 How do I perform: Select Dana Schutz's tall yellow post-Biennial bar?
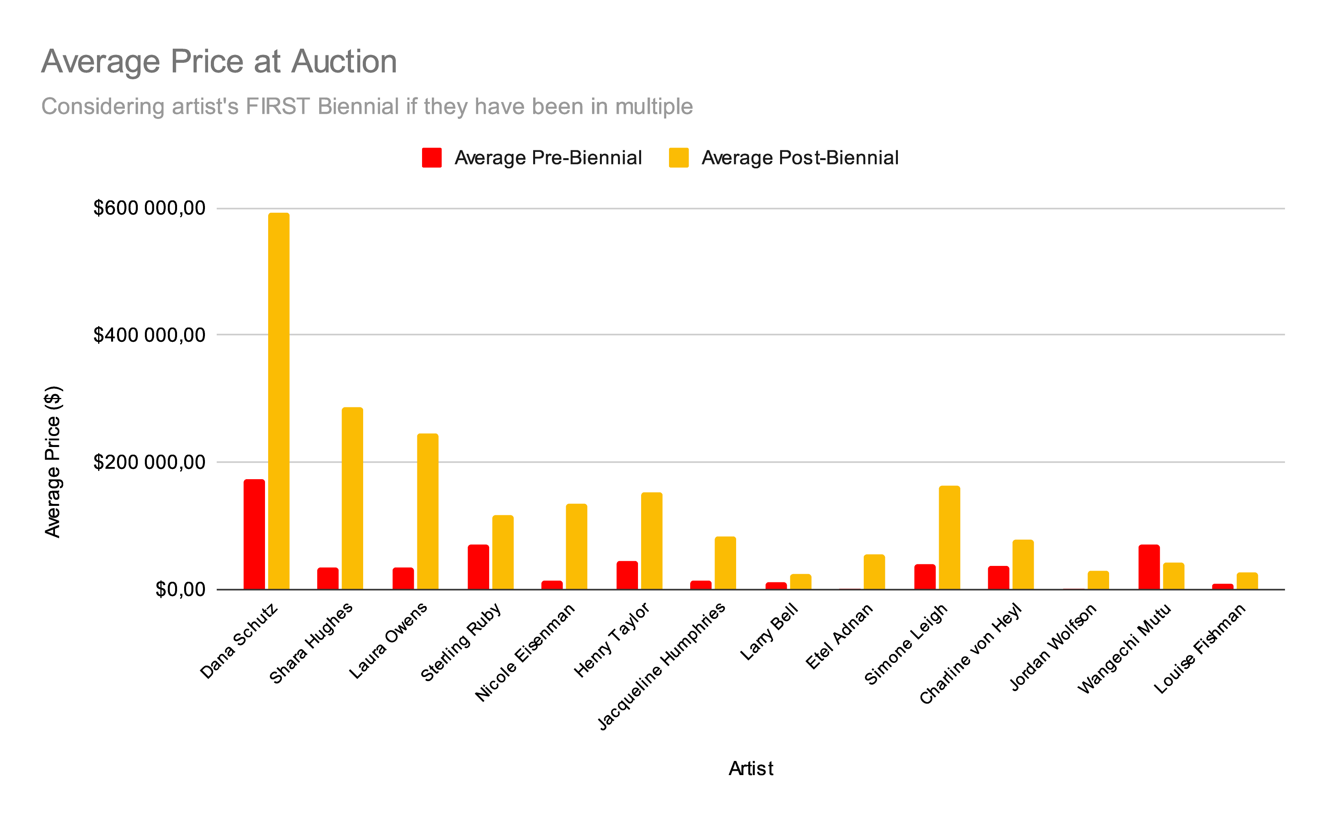point(279,401)
